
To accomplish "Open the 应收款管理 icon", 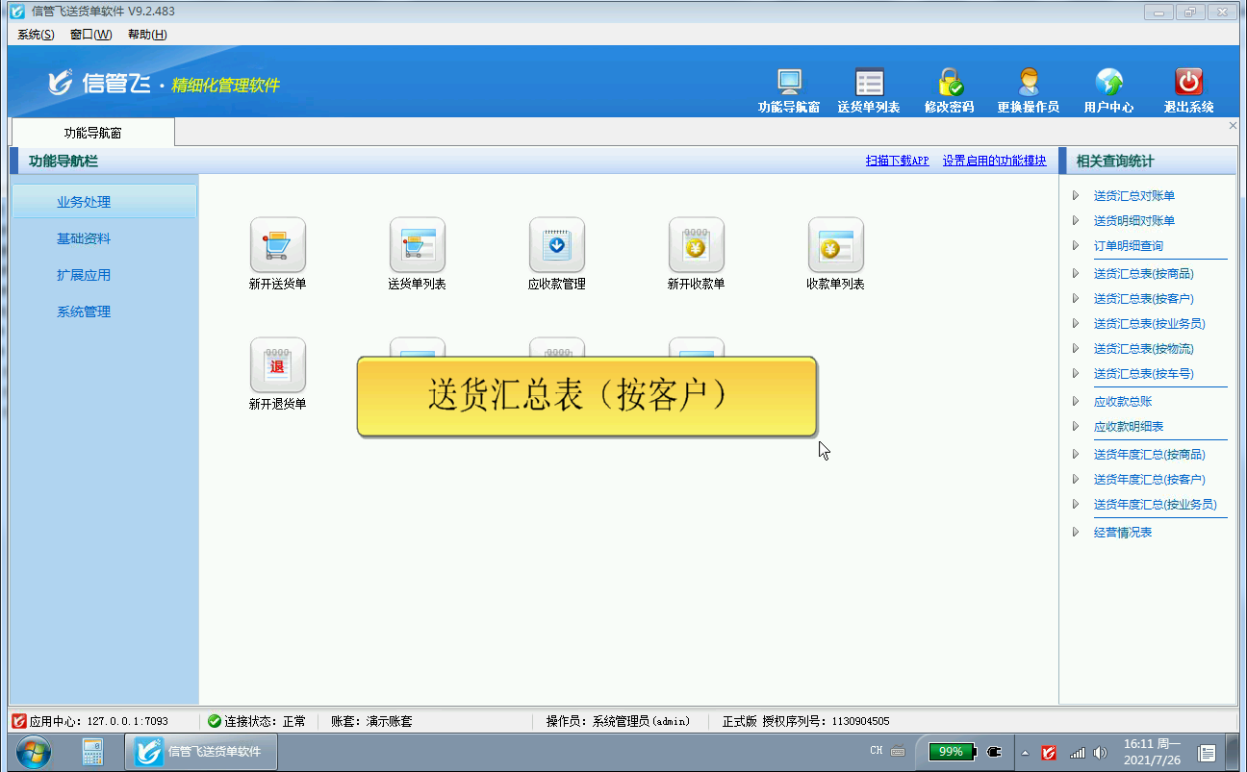I will point(556,245).
